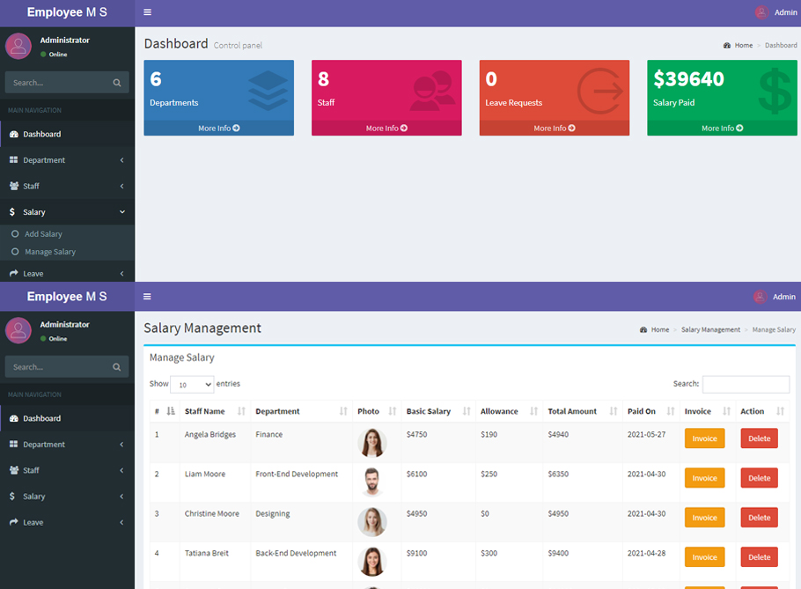This screenshot has width=801, height=589.
Task: Click dashboard icon breadcrumb Home in top panel
Action: (x=727, y=46)
